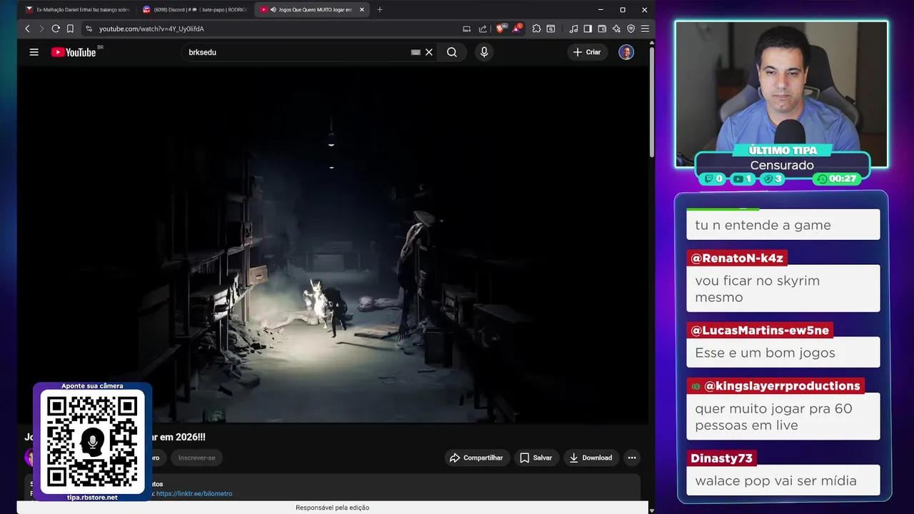The height and width of the screenshot is (514, 914).
Task: Open the on-screen keyboard in search box
Action: 416,52
